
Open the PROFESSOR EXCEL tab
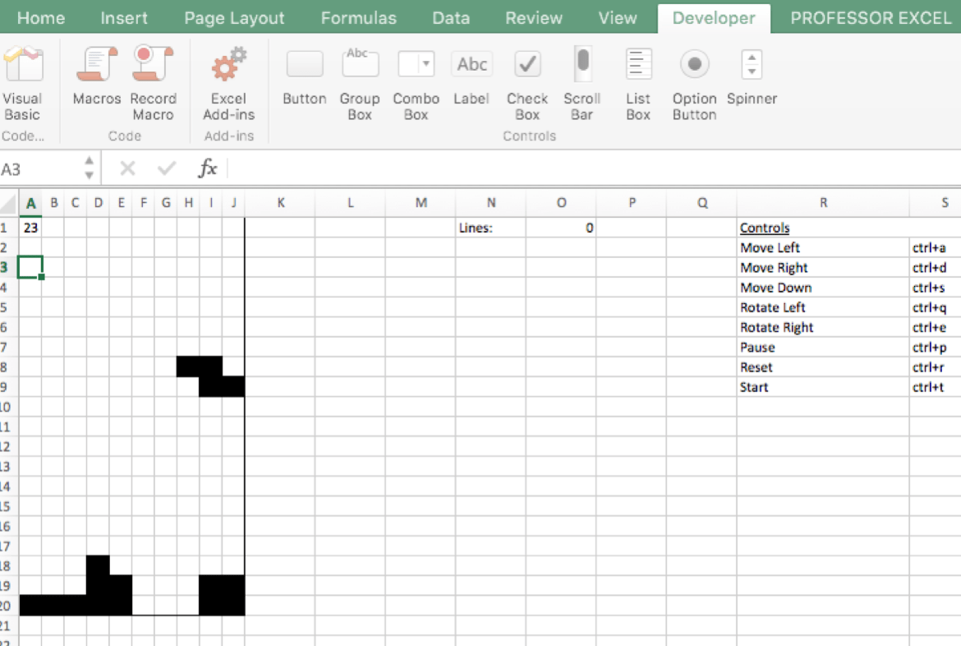point(870,18)
